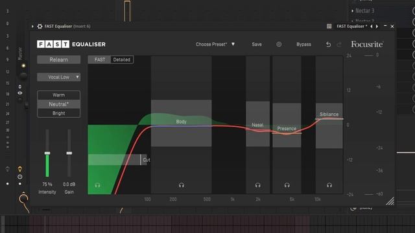Image resolution: width=415 pixels, height=233 pixels.
Task: Expand the Nectar 3 mixer slot arrow
Action: [353, 11]
